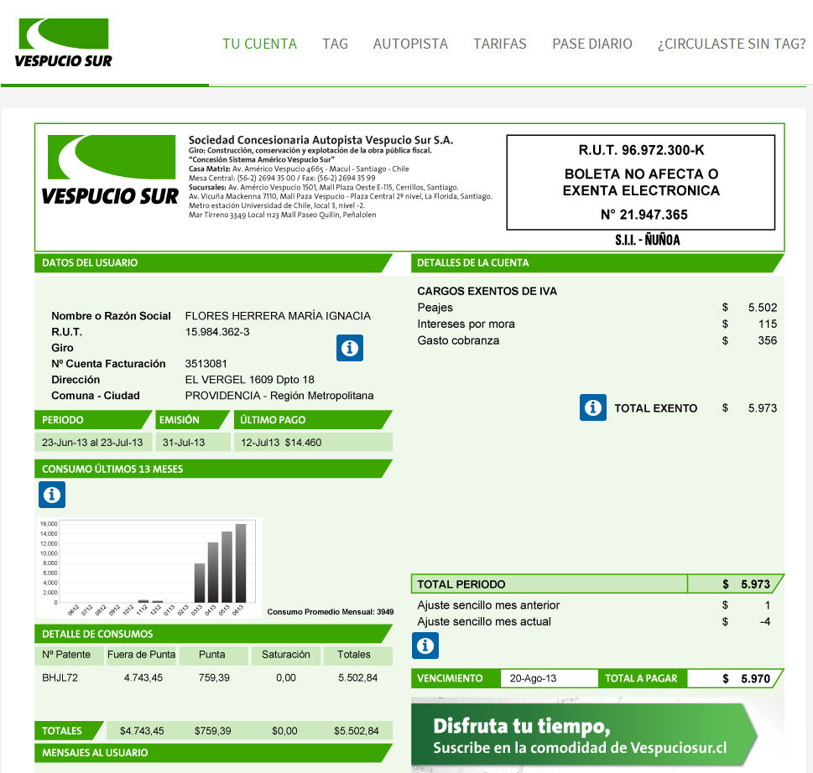Click the tallest bar for 0613
The image size is (813, 773).
coord(241,563)
